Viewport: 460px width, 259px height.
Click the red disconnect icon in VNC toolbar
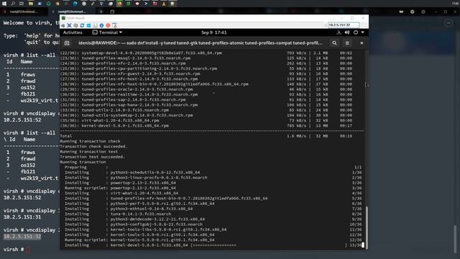[x=108, y=26]
